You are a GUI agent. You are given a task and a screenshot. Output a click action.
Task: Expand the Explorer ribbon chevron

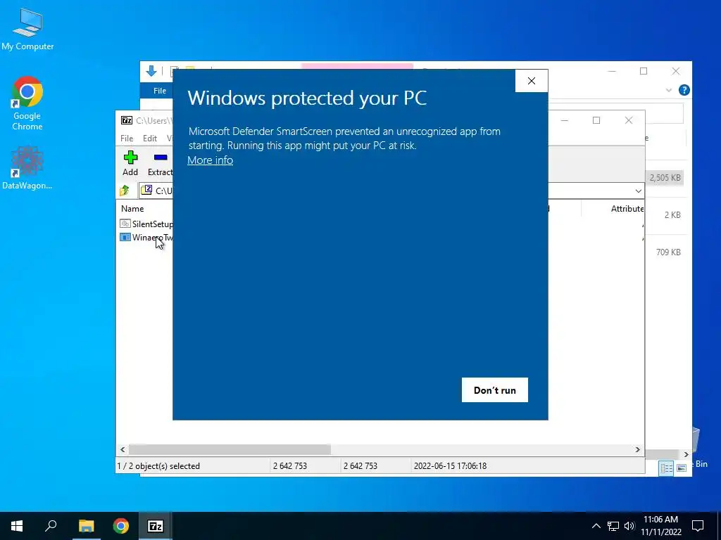(x=669, y=90)
